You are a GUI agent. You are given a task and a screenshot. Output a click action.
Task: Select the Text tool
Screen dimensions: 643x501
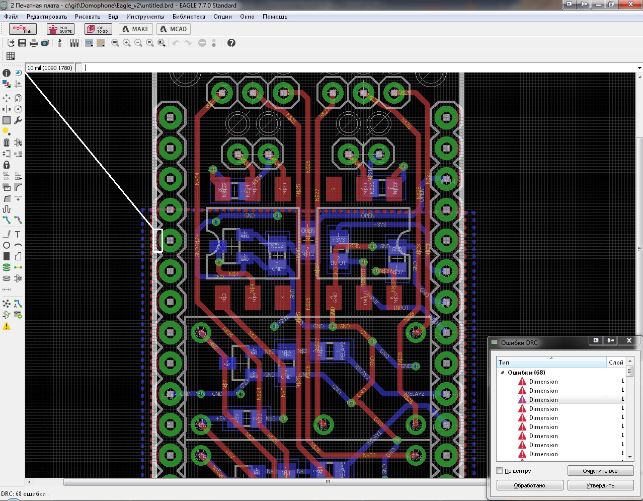coord(18,234)
